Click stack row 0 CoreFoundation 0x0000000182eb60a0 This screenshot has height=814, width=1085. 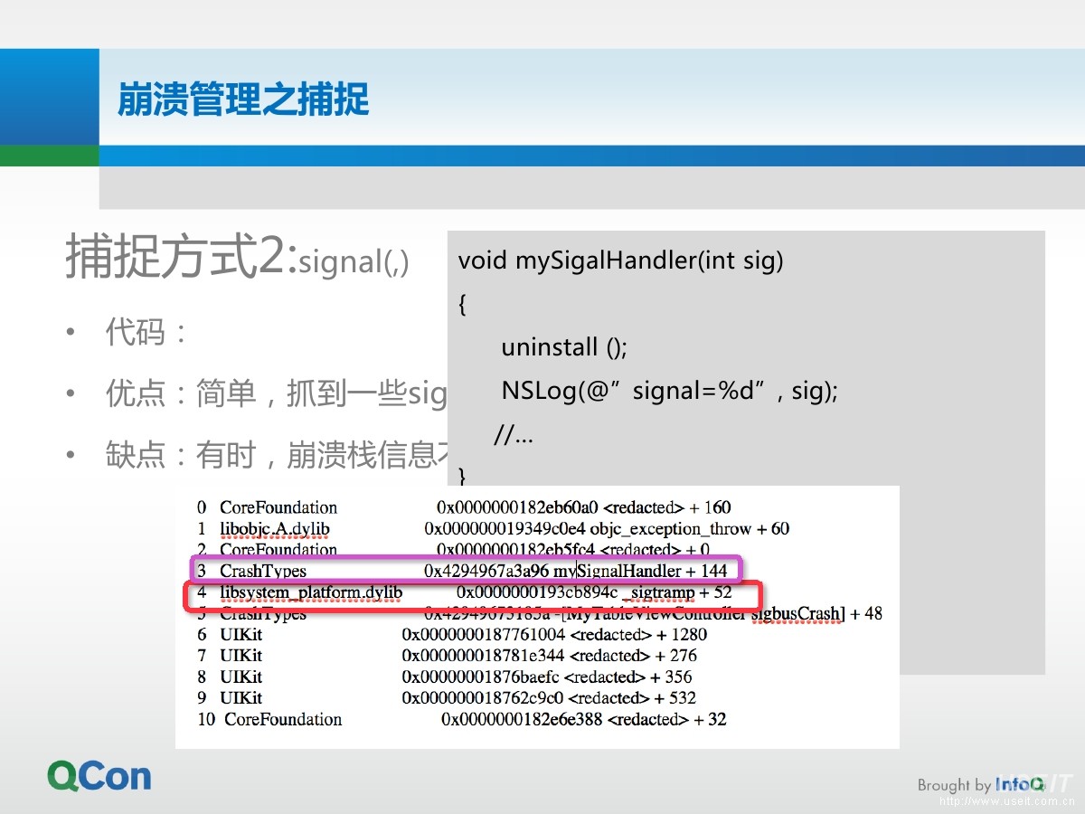click(x=464, y=507)
